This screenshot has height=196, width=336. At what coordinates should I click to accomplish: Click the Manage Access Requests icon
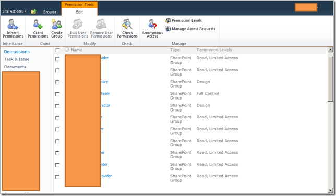coord(168,29)
